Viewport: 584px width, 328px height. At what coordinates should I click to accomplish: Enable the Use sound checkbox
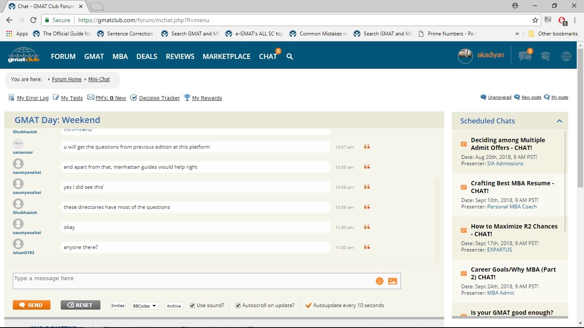192,305
